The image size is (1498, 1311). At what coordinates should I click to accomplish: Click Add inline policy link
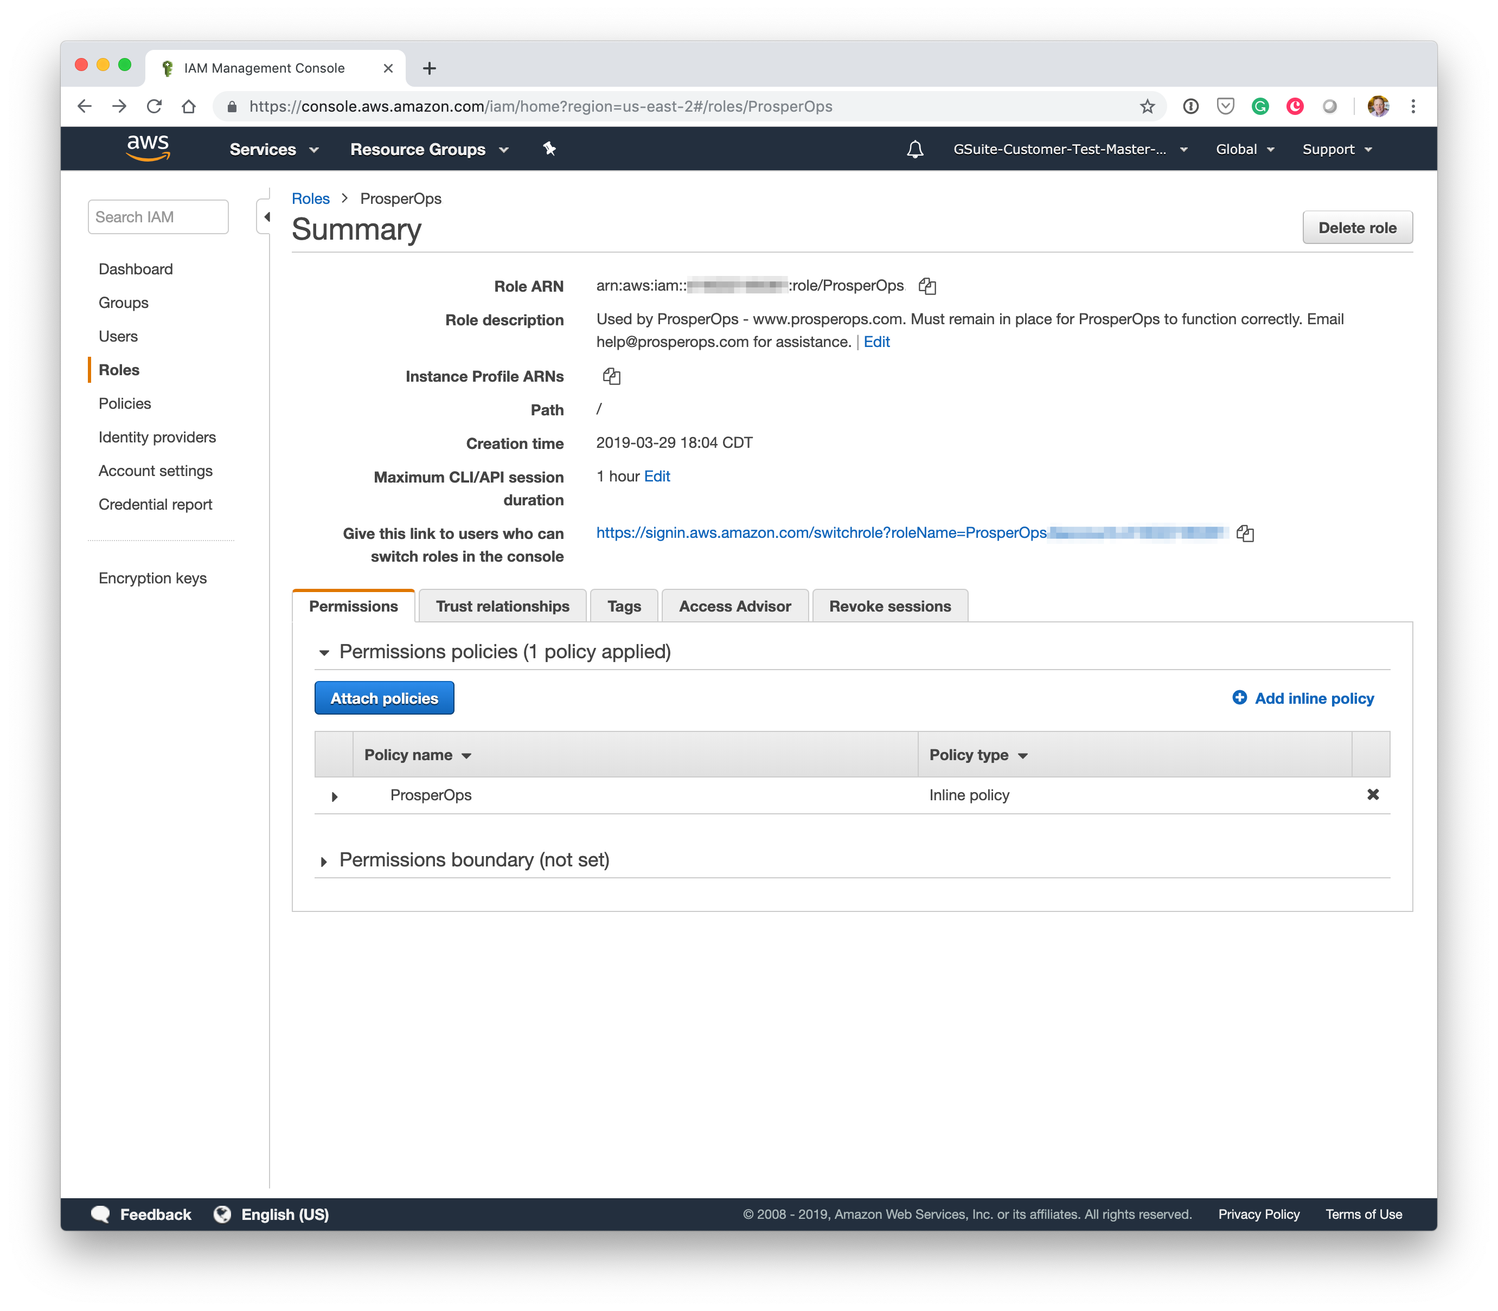(x=1314, y=699)
